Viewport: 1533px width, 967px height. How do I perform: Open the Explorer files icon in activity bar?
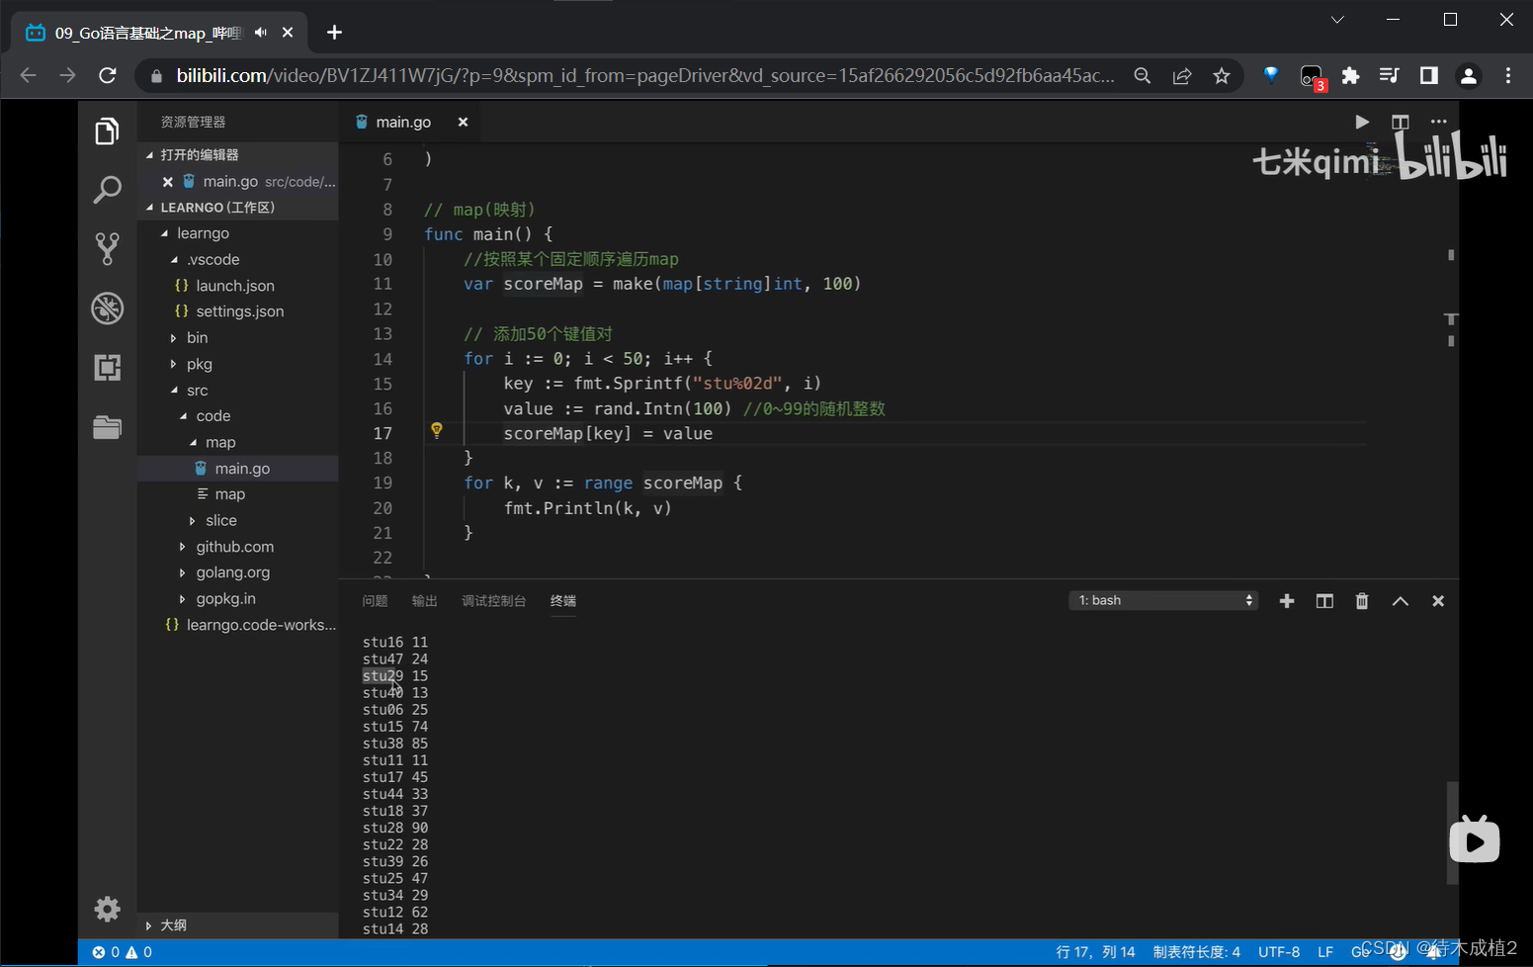[x=107, y=132]
